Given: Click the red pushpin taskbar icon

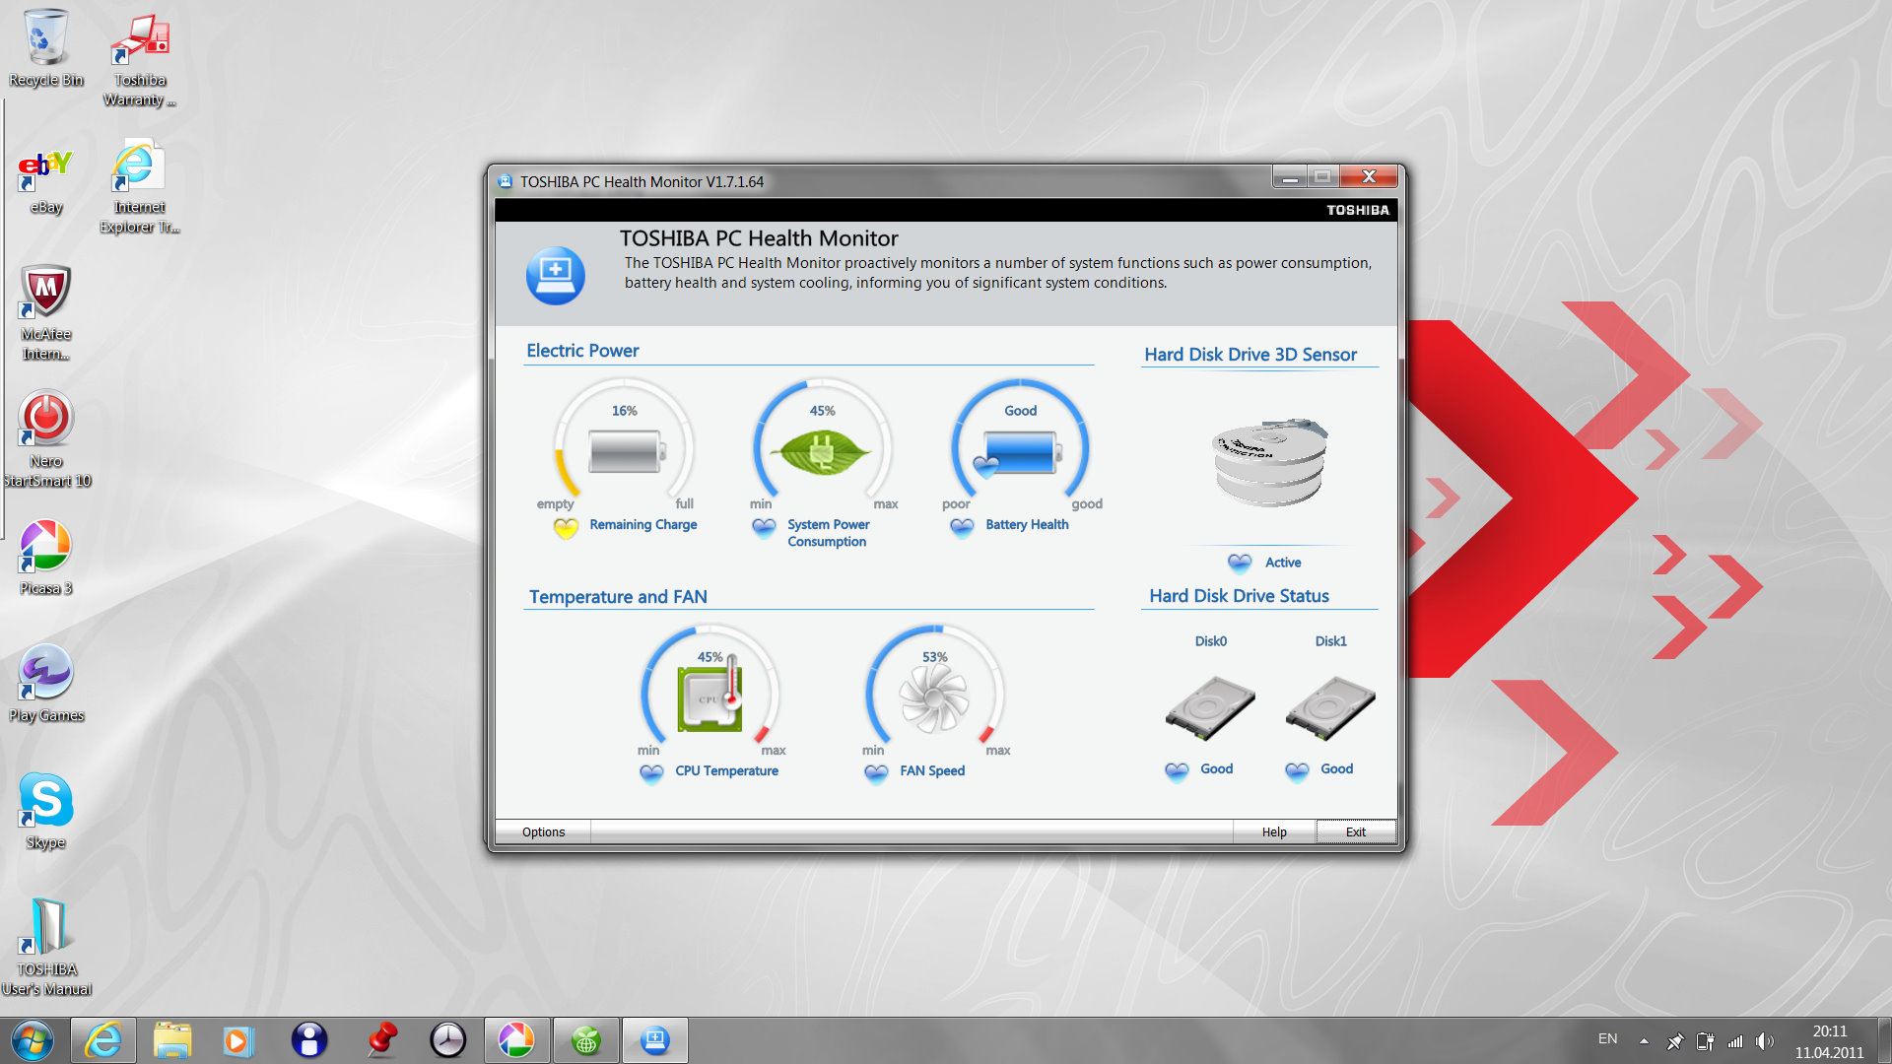Looking at the screenshot, I should point(382,1040).
